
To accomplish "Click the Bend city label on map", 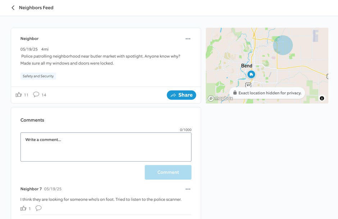I will pyautogui.click(x=246, y=66).
